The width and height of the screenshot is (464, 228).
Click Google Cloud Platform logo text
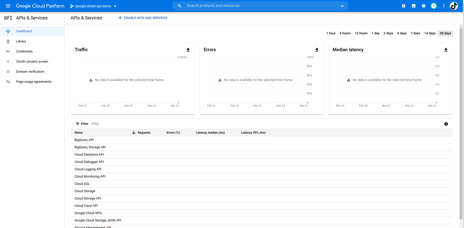(x=40, y=6)
